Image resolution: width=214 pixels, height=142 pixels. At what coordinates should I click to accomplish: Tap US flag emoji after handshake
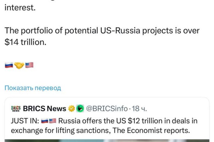[x=29, y=65]
